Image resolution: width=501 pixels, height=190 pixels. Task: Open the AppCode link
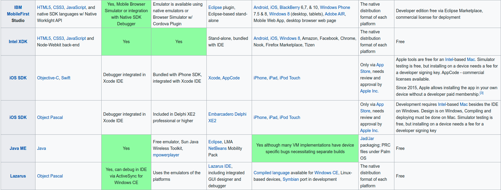(231, 78)
